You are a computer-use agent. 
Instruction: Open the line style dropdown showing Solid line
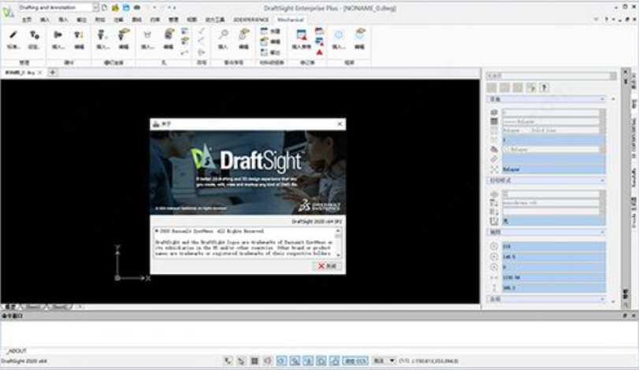click(x=553, y=130)
